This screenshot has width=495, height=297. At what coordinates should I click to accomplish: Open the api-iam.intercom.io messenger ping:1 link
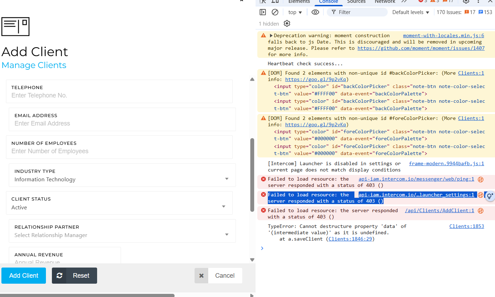(x=416, y=179)
